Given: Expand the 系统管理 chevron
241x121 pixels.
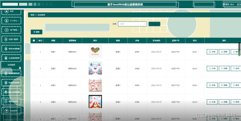Looking at the screenshot, I should pyautogui.click(x=19, y=111).
